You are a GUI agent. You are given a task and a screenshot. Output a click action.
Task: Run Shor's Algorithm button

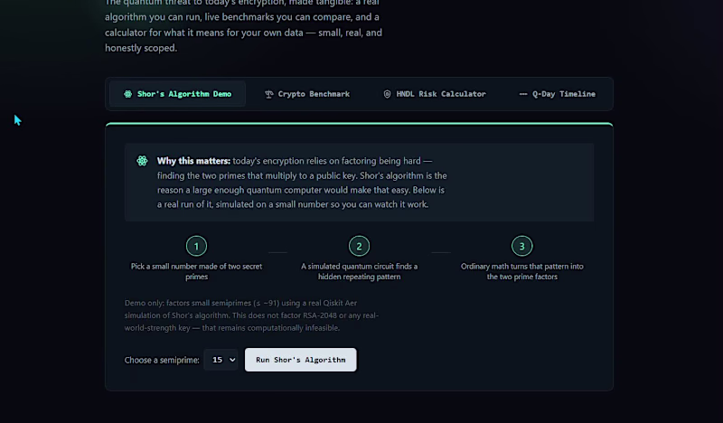click(301, 360)
